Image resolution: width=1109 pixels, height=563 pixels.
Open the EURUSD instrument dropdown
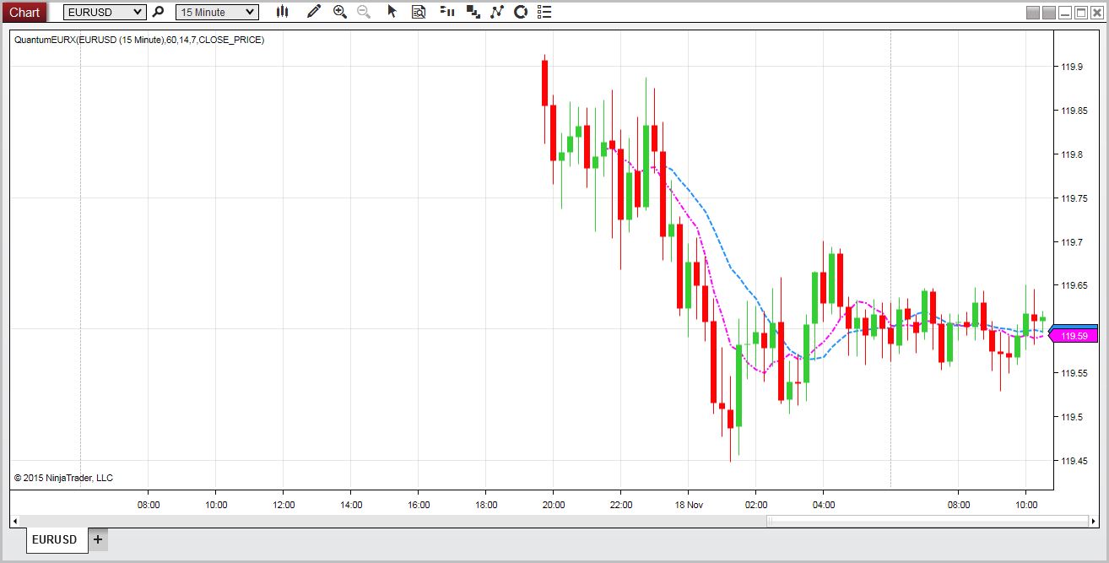[x=105, y=12]
